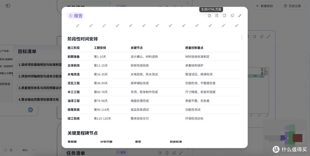Click the arrow button under the goal list

30,110
